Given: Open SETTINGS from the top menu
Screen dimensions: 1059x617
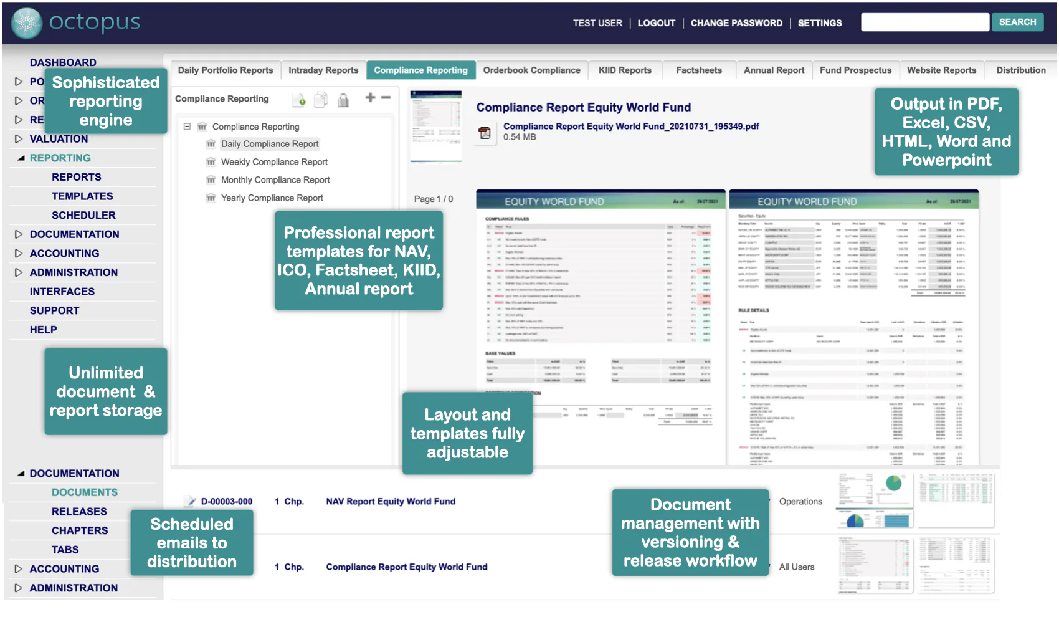Looking at the screenshot, I should (820, 22).
